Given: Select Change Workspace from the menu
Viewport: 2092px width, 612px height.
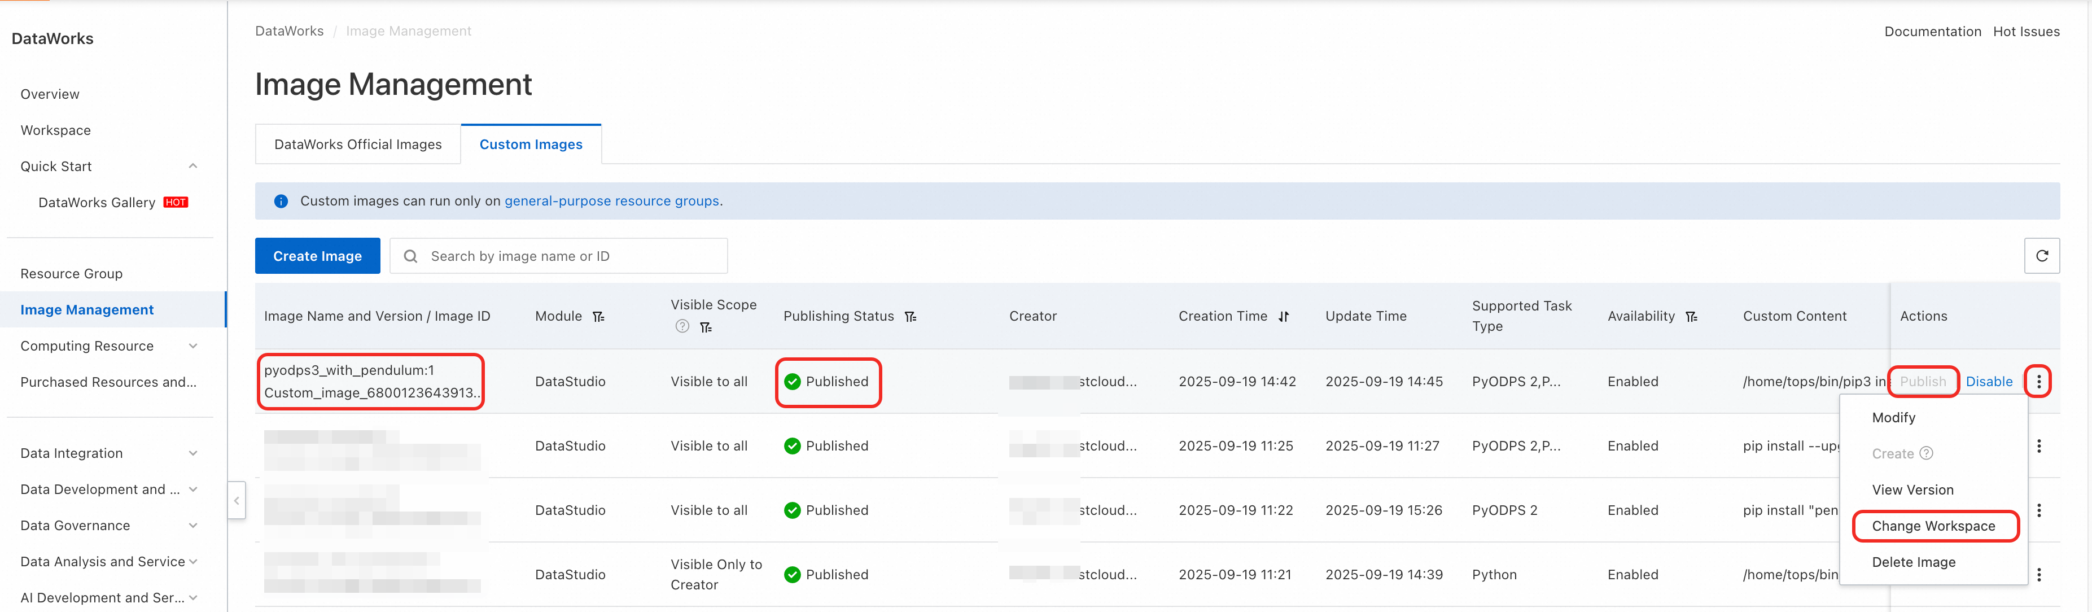Looking at the screenshot, I should point(1933,526).
